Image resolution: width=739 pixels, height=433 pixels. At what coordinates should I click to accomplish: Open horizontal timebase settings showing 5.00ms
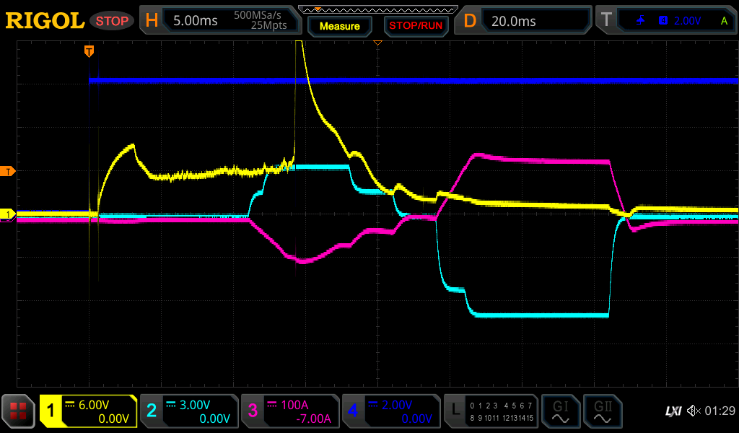pos(220,21)
